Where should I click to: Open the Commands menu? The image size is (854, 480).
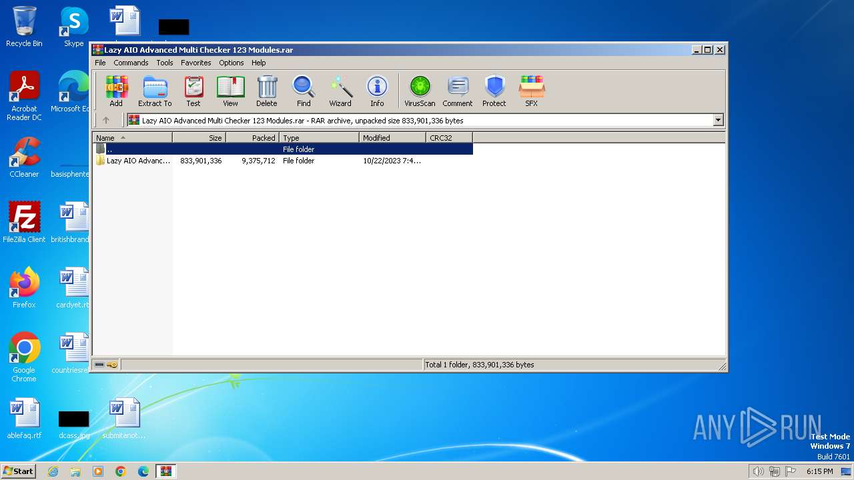[131, 63]
